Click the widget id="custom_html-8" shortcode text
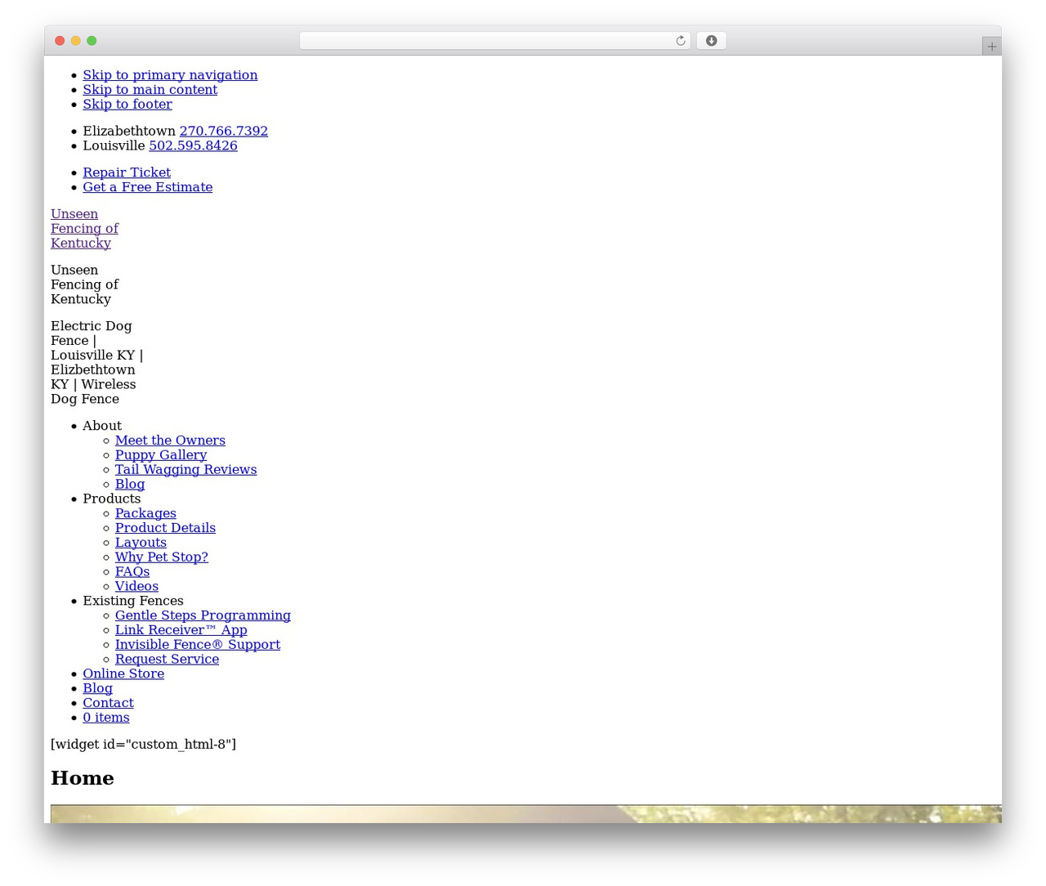This screenshot has height=886, width=1046. [143, 745]
